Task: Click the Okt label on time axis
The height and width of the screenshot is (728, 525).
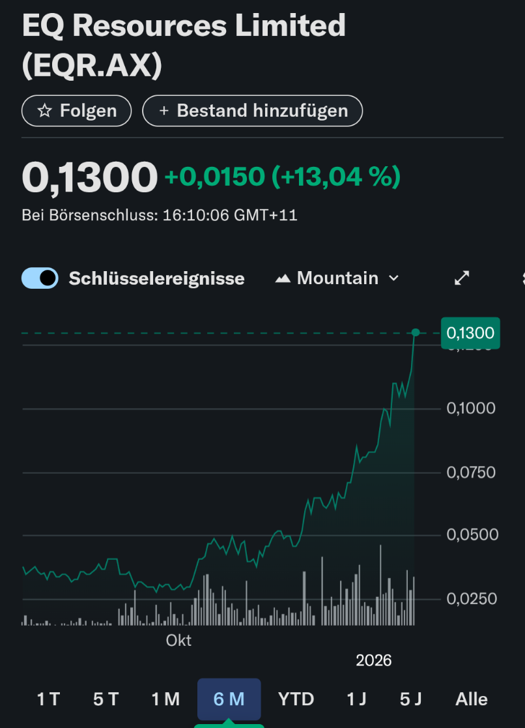Action: tap(178, 641)
